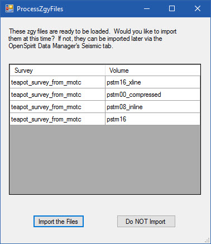Screen dimensions: 211x244
Task: Click the resize grip in bottom corner
Action: click(x=208, y=241)
